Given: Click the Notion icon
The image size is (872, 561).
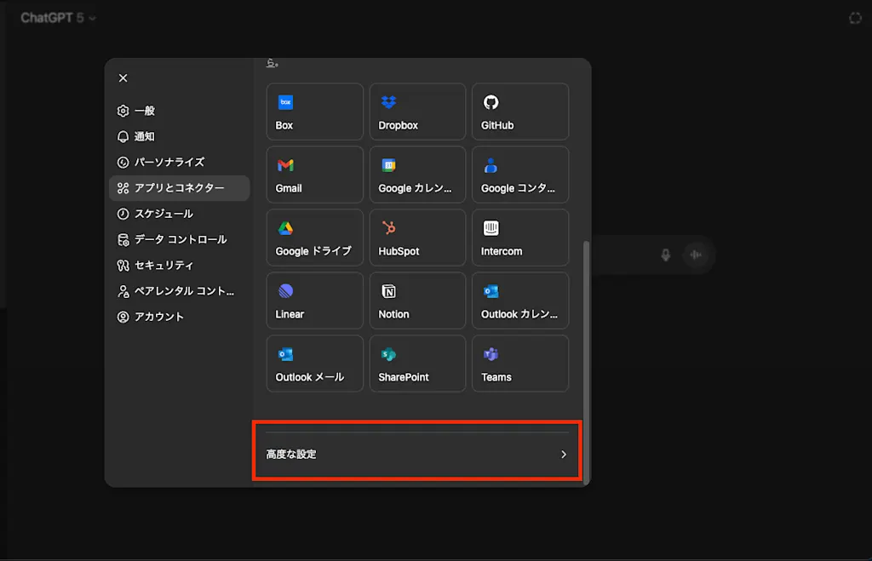Looking at the screenshot, I should tap(388, 291).
